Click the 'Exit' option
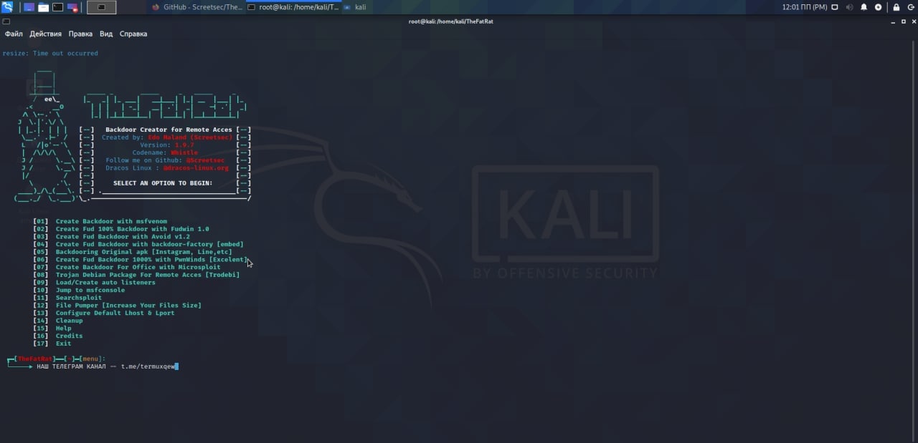The image size is (918, 443). point(63,344)
